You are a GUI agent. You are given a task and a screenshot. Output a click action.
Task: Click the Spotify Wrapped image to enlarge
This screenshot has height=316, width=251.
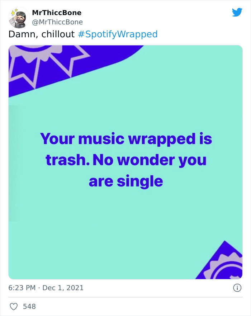(x=126, y=161)
